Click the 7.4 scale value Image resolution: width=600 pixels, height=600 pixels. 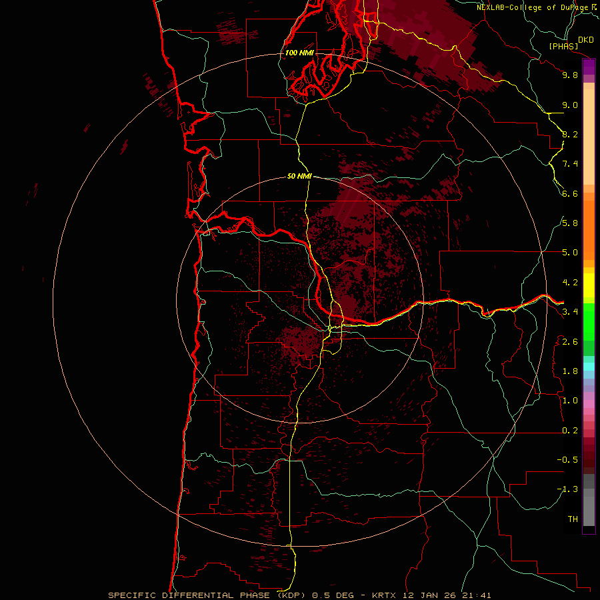pyautogui.click(x=570, y=164)
